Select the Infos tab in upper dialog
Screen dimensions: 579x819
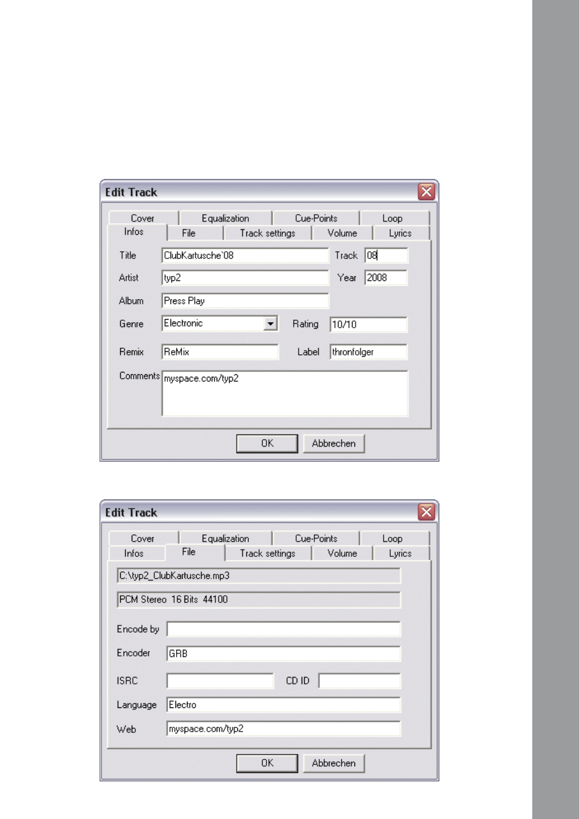pyautogui.click(x=135, y=232)
